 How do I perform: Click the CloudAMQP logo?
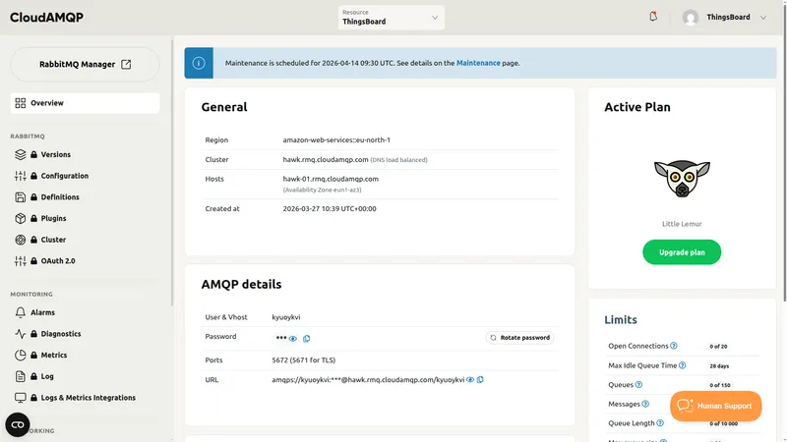pyautogui.click(x=46, y=18)
